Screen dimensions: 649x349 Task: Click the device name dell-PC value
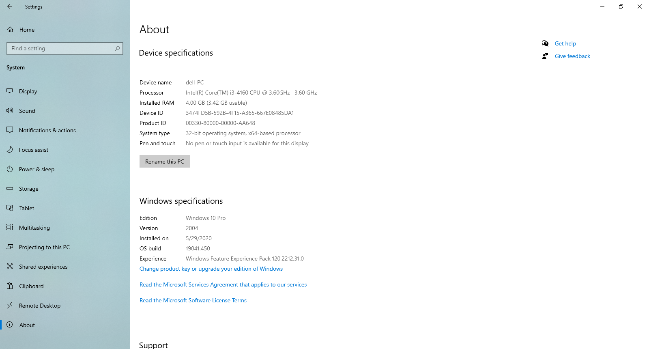click(x=195, y=82)
